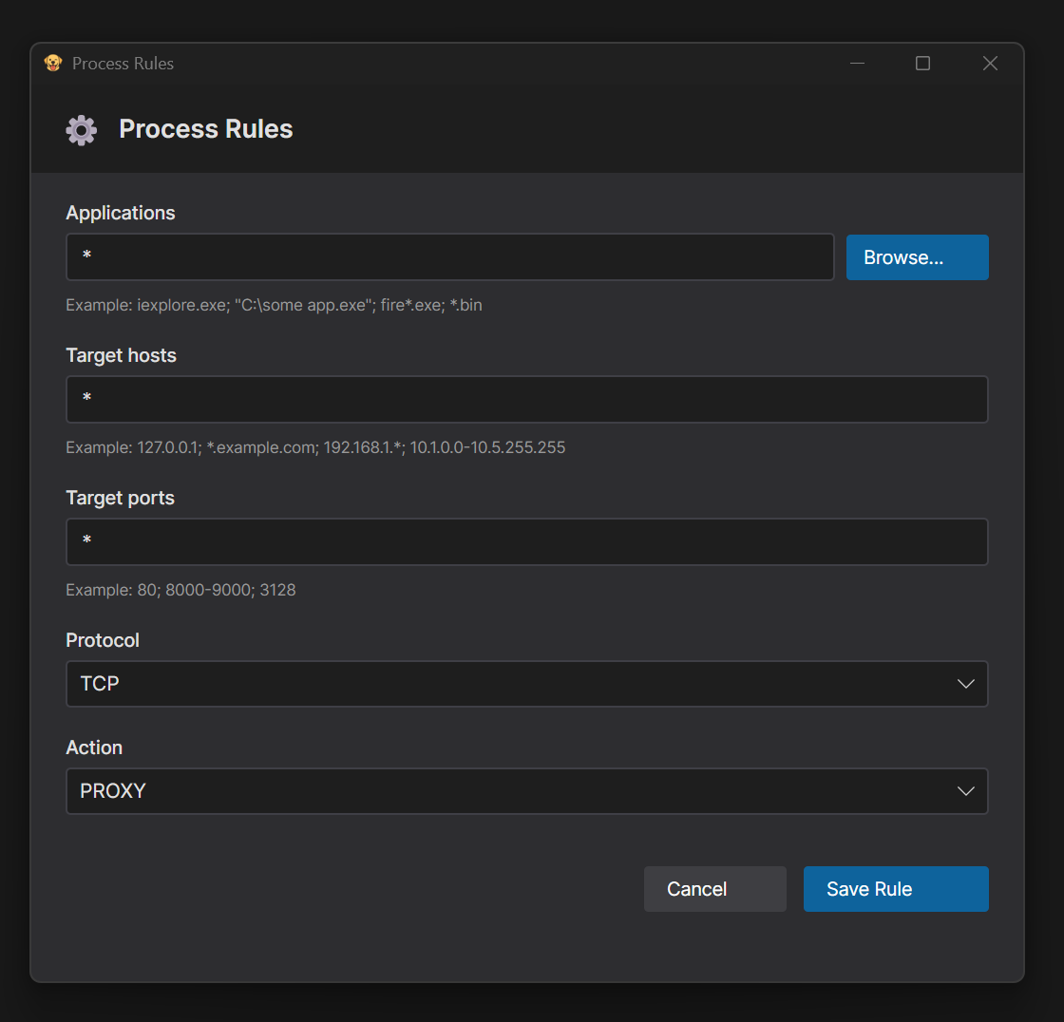Focus the Target hosts input field
Screen dimensions: 1064x1022
point(527,399)
